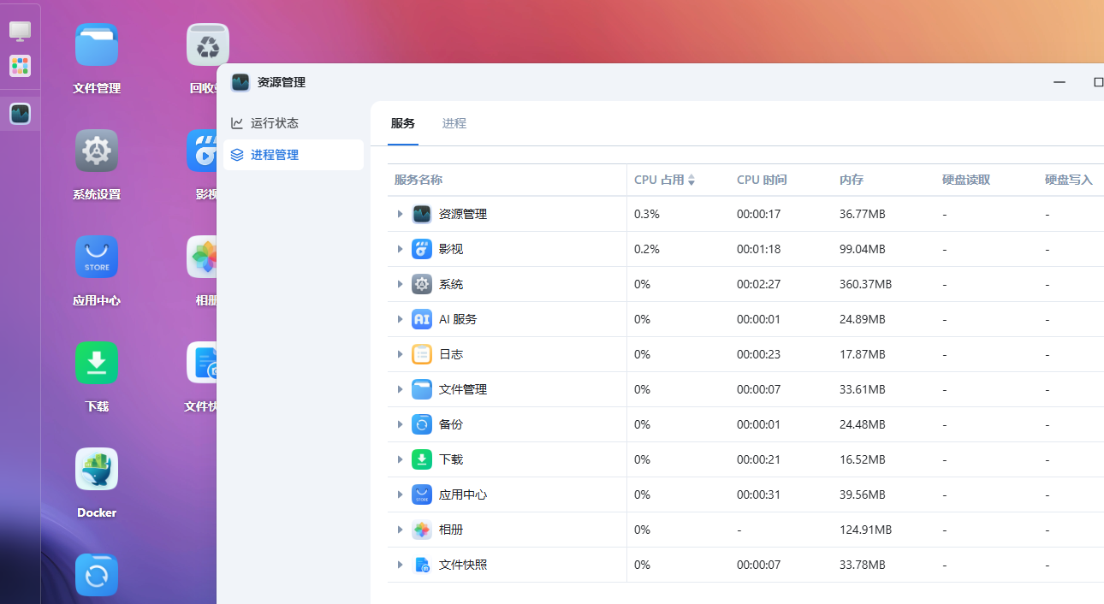Click the AI 服务 icon in service list
The height and width of the screenshot is (604, 1104).
[x=422, y=319]
